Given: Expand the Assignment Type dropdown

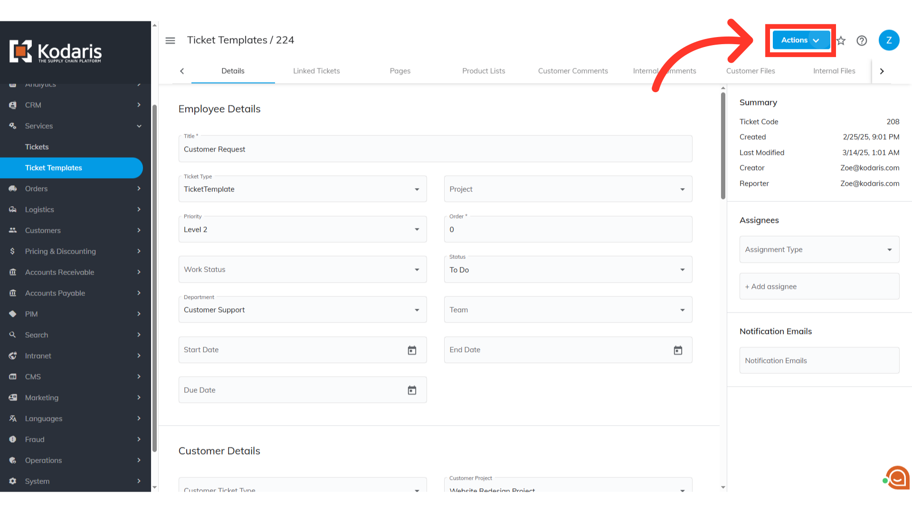Looking at the screenshot, I should 819,249.
